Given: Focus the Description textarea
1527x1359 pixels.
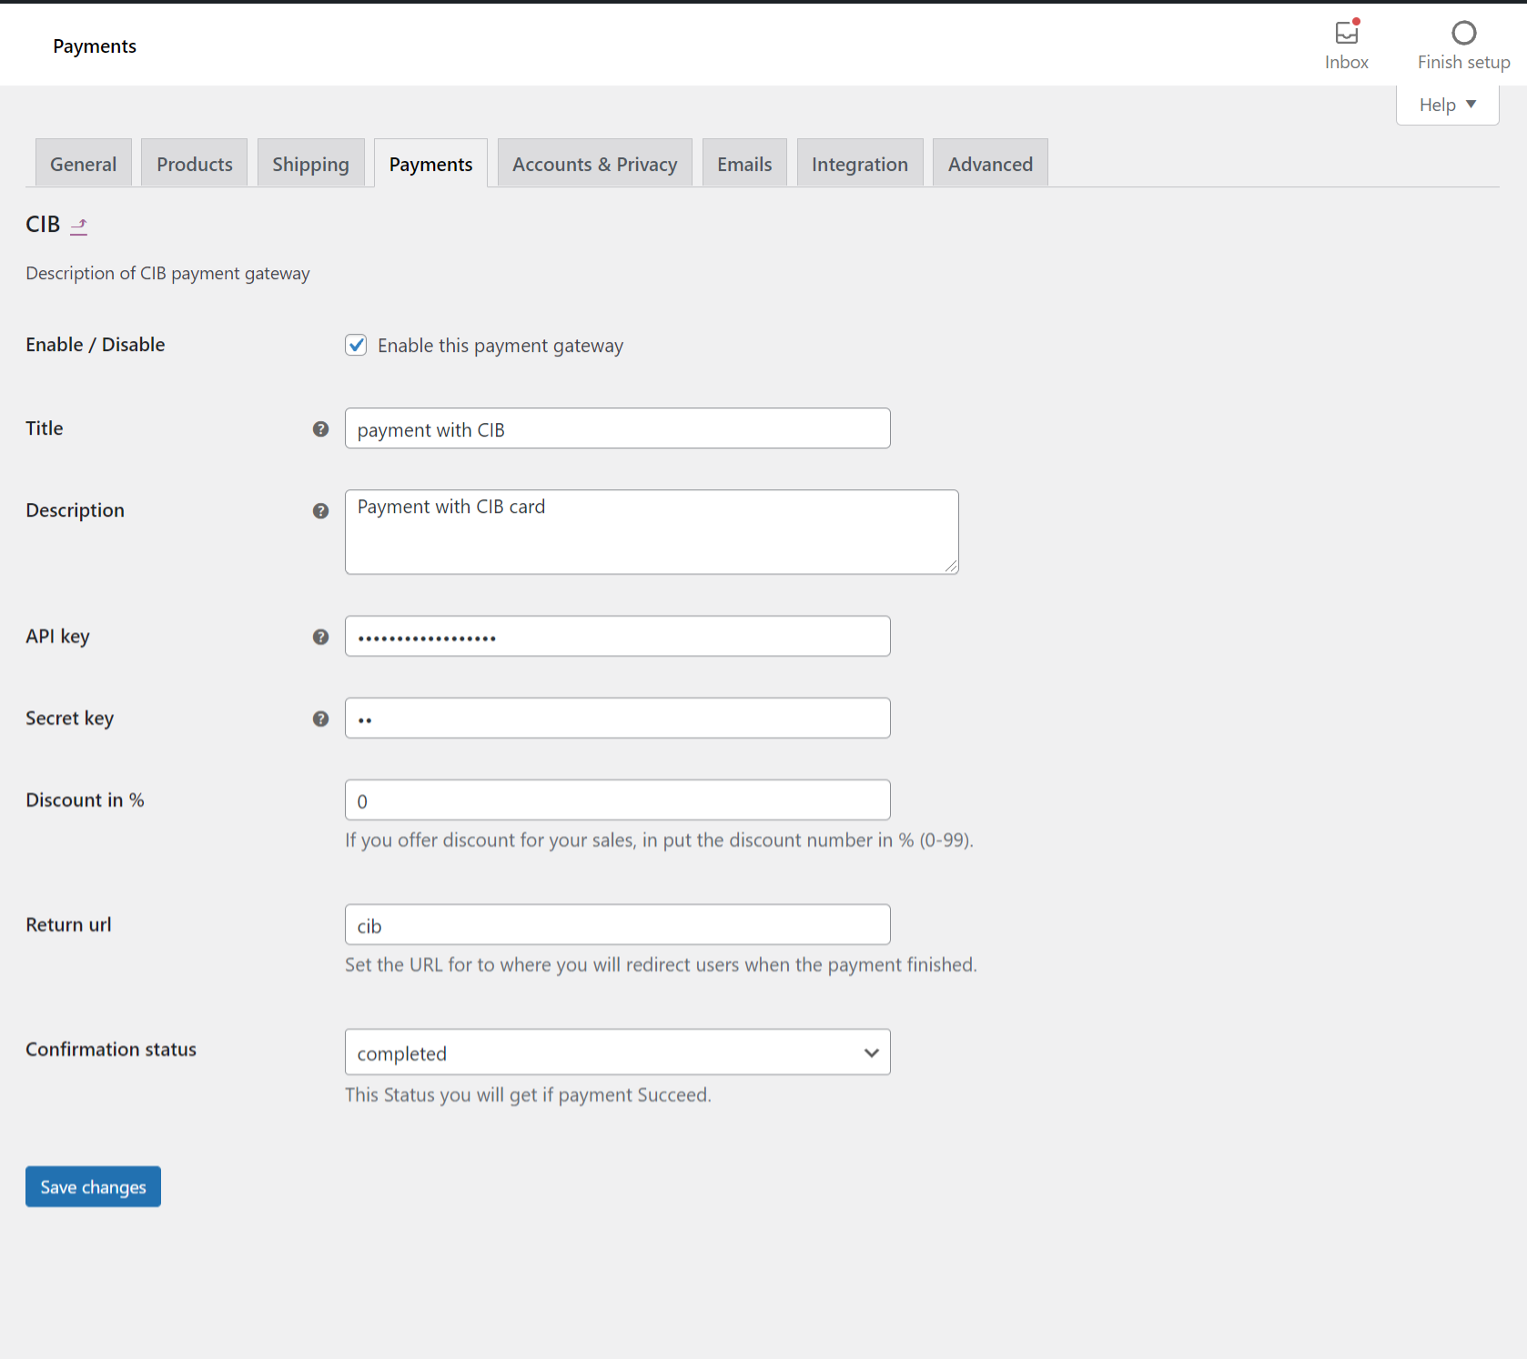Looking at the screenshot, I should [x=652, y=532].
